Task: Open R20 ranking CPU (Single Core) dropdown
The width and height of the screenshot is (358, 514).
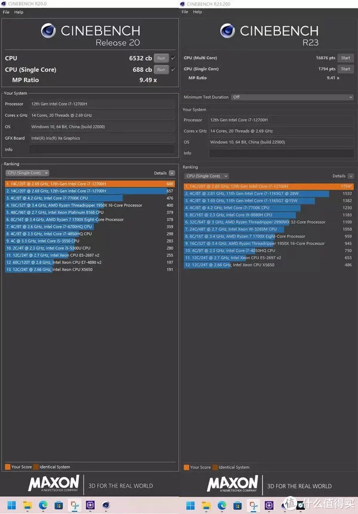Action: [x=27, y=173]
